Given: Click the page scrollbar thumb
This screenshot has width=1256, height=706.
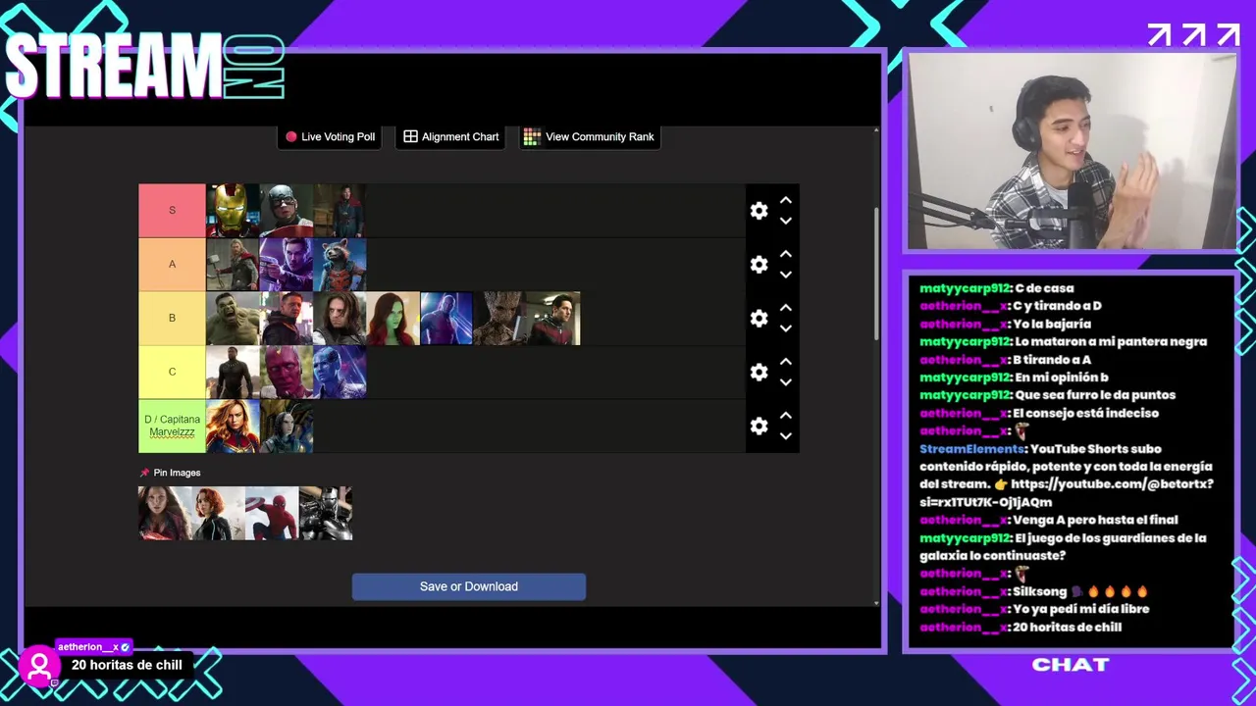Looking at the screenshot, I should (876, 275).
